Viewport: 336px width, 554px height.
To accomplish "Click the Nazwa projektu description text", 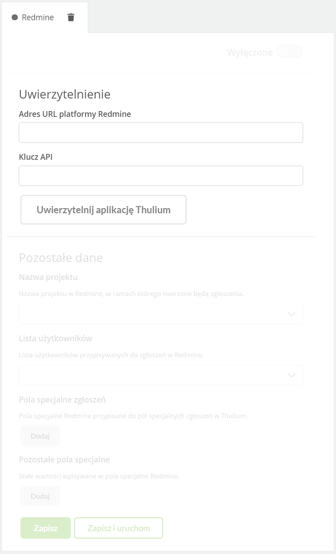I will (x=131, y=294).
